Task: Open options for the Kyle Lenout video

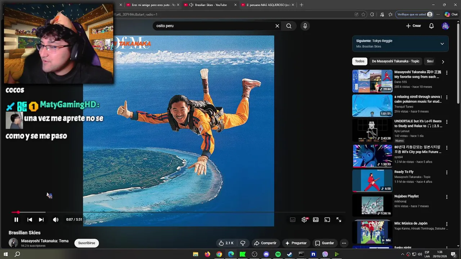Action: point(447,122)
